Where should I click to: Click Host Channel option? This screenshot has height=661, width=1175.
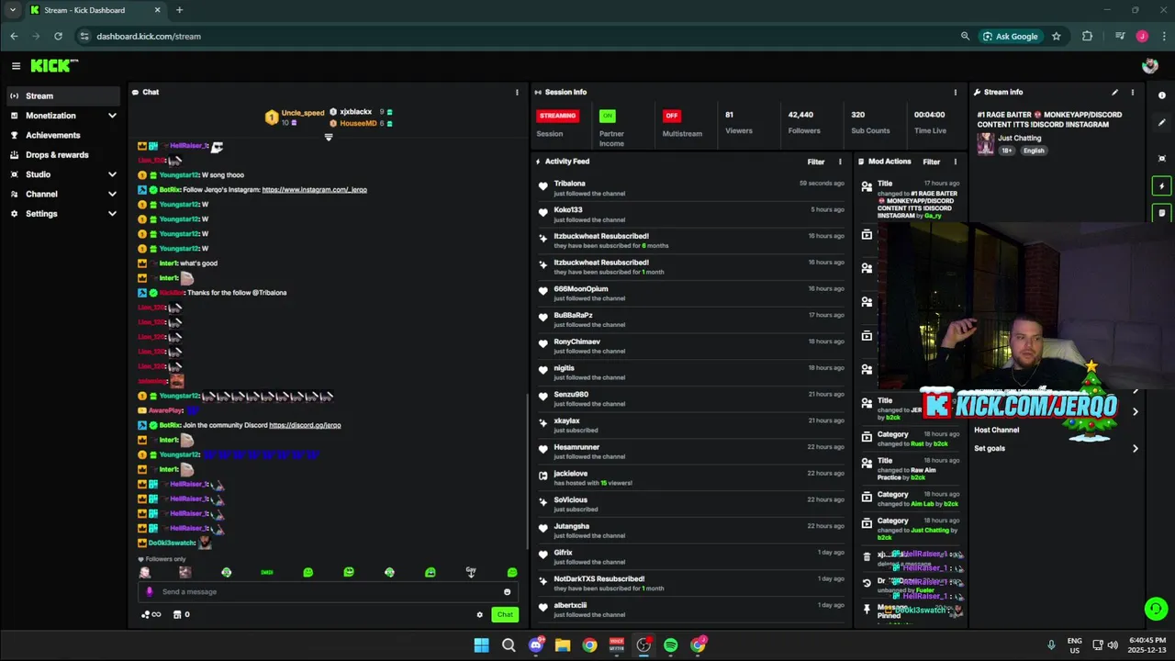click(x=996, y=430)
